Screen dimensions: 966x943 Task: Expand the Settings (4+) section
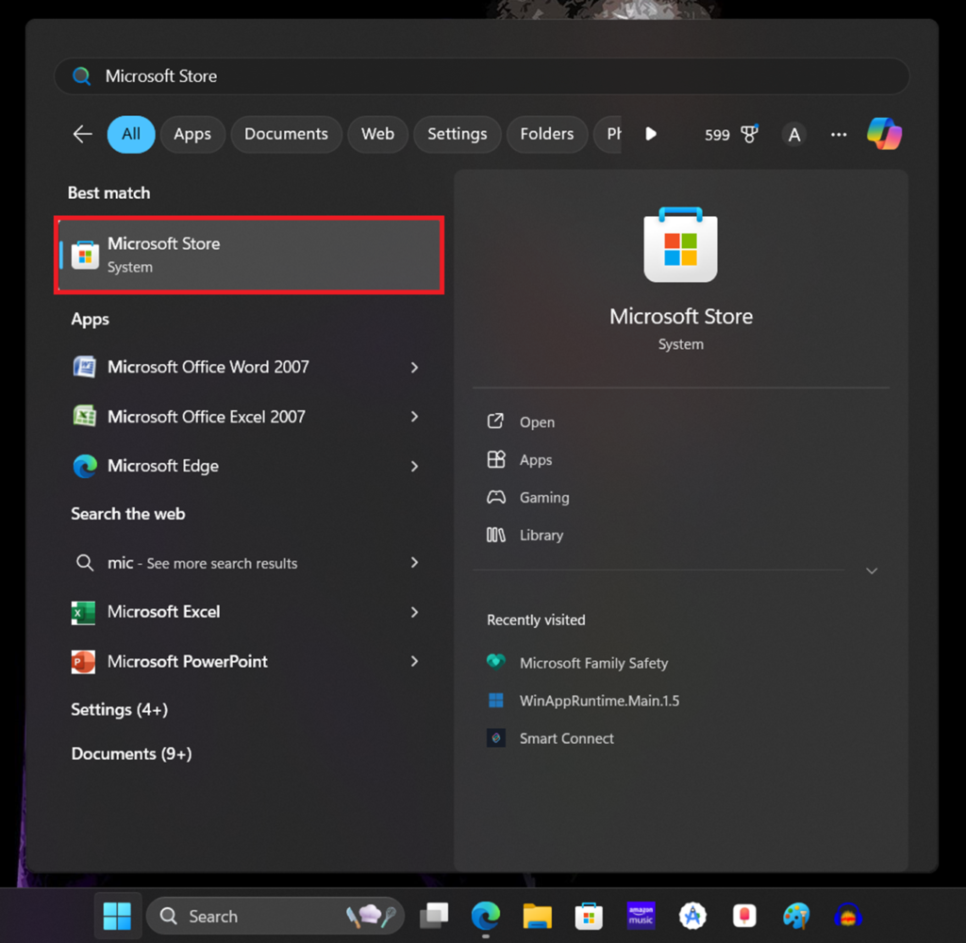(120, 709)
